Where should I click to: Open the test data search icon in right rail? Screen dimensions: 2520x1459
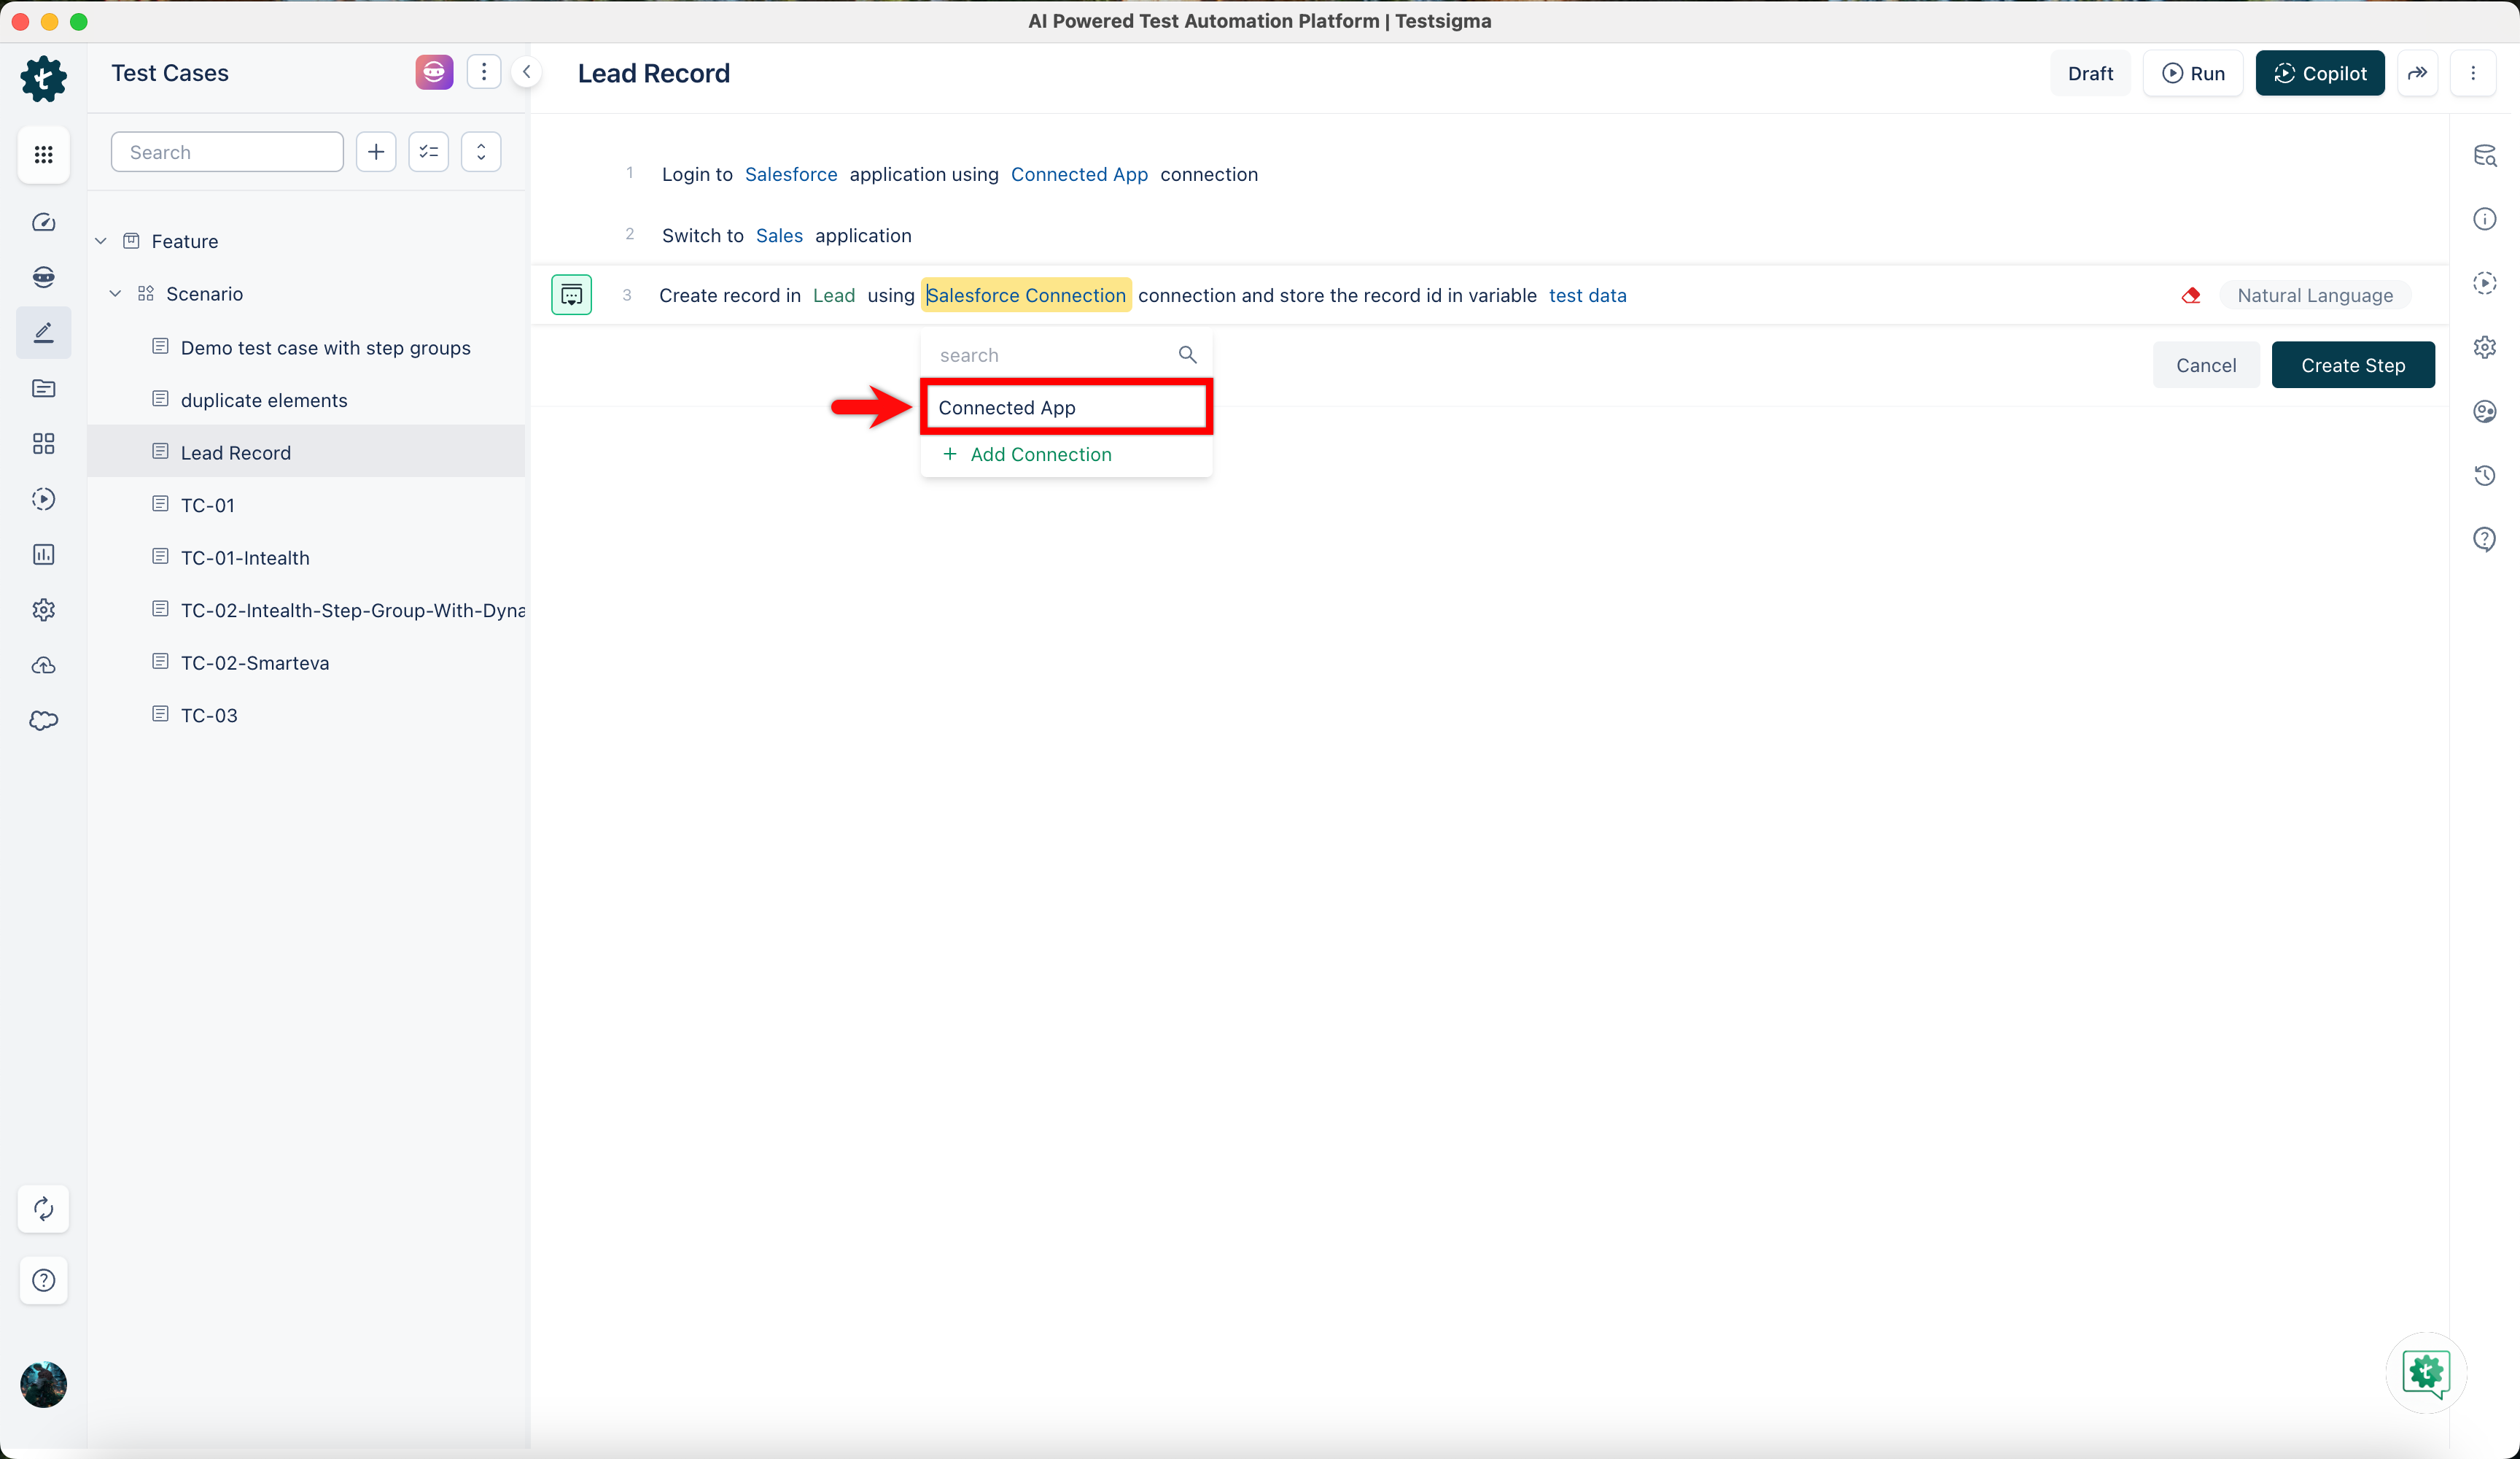tap(2484, 155)
